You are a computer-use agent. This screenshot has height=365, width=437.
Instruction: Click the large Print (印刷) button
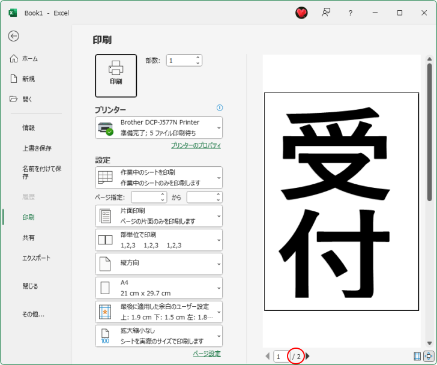pyautogui.click(x=116, y=75)
